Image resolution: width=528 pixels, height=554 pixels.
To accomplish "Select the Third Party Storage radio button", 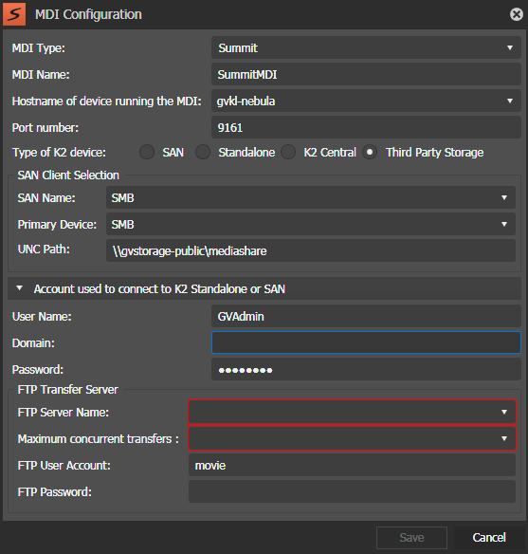I will click(370, 153).
